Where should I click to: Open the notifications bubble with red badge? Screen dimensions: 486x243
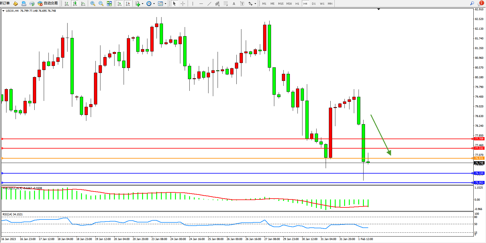(480, 3)
